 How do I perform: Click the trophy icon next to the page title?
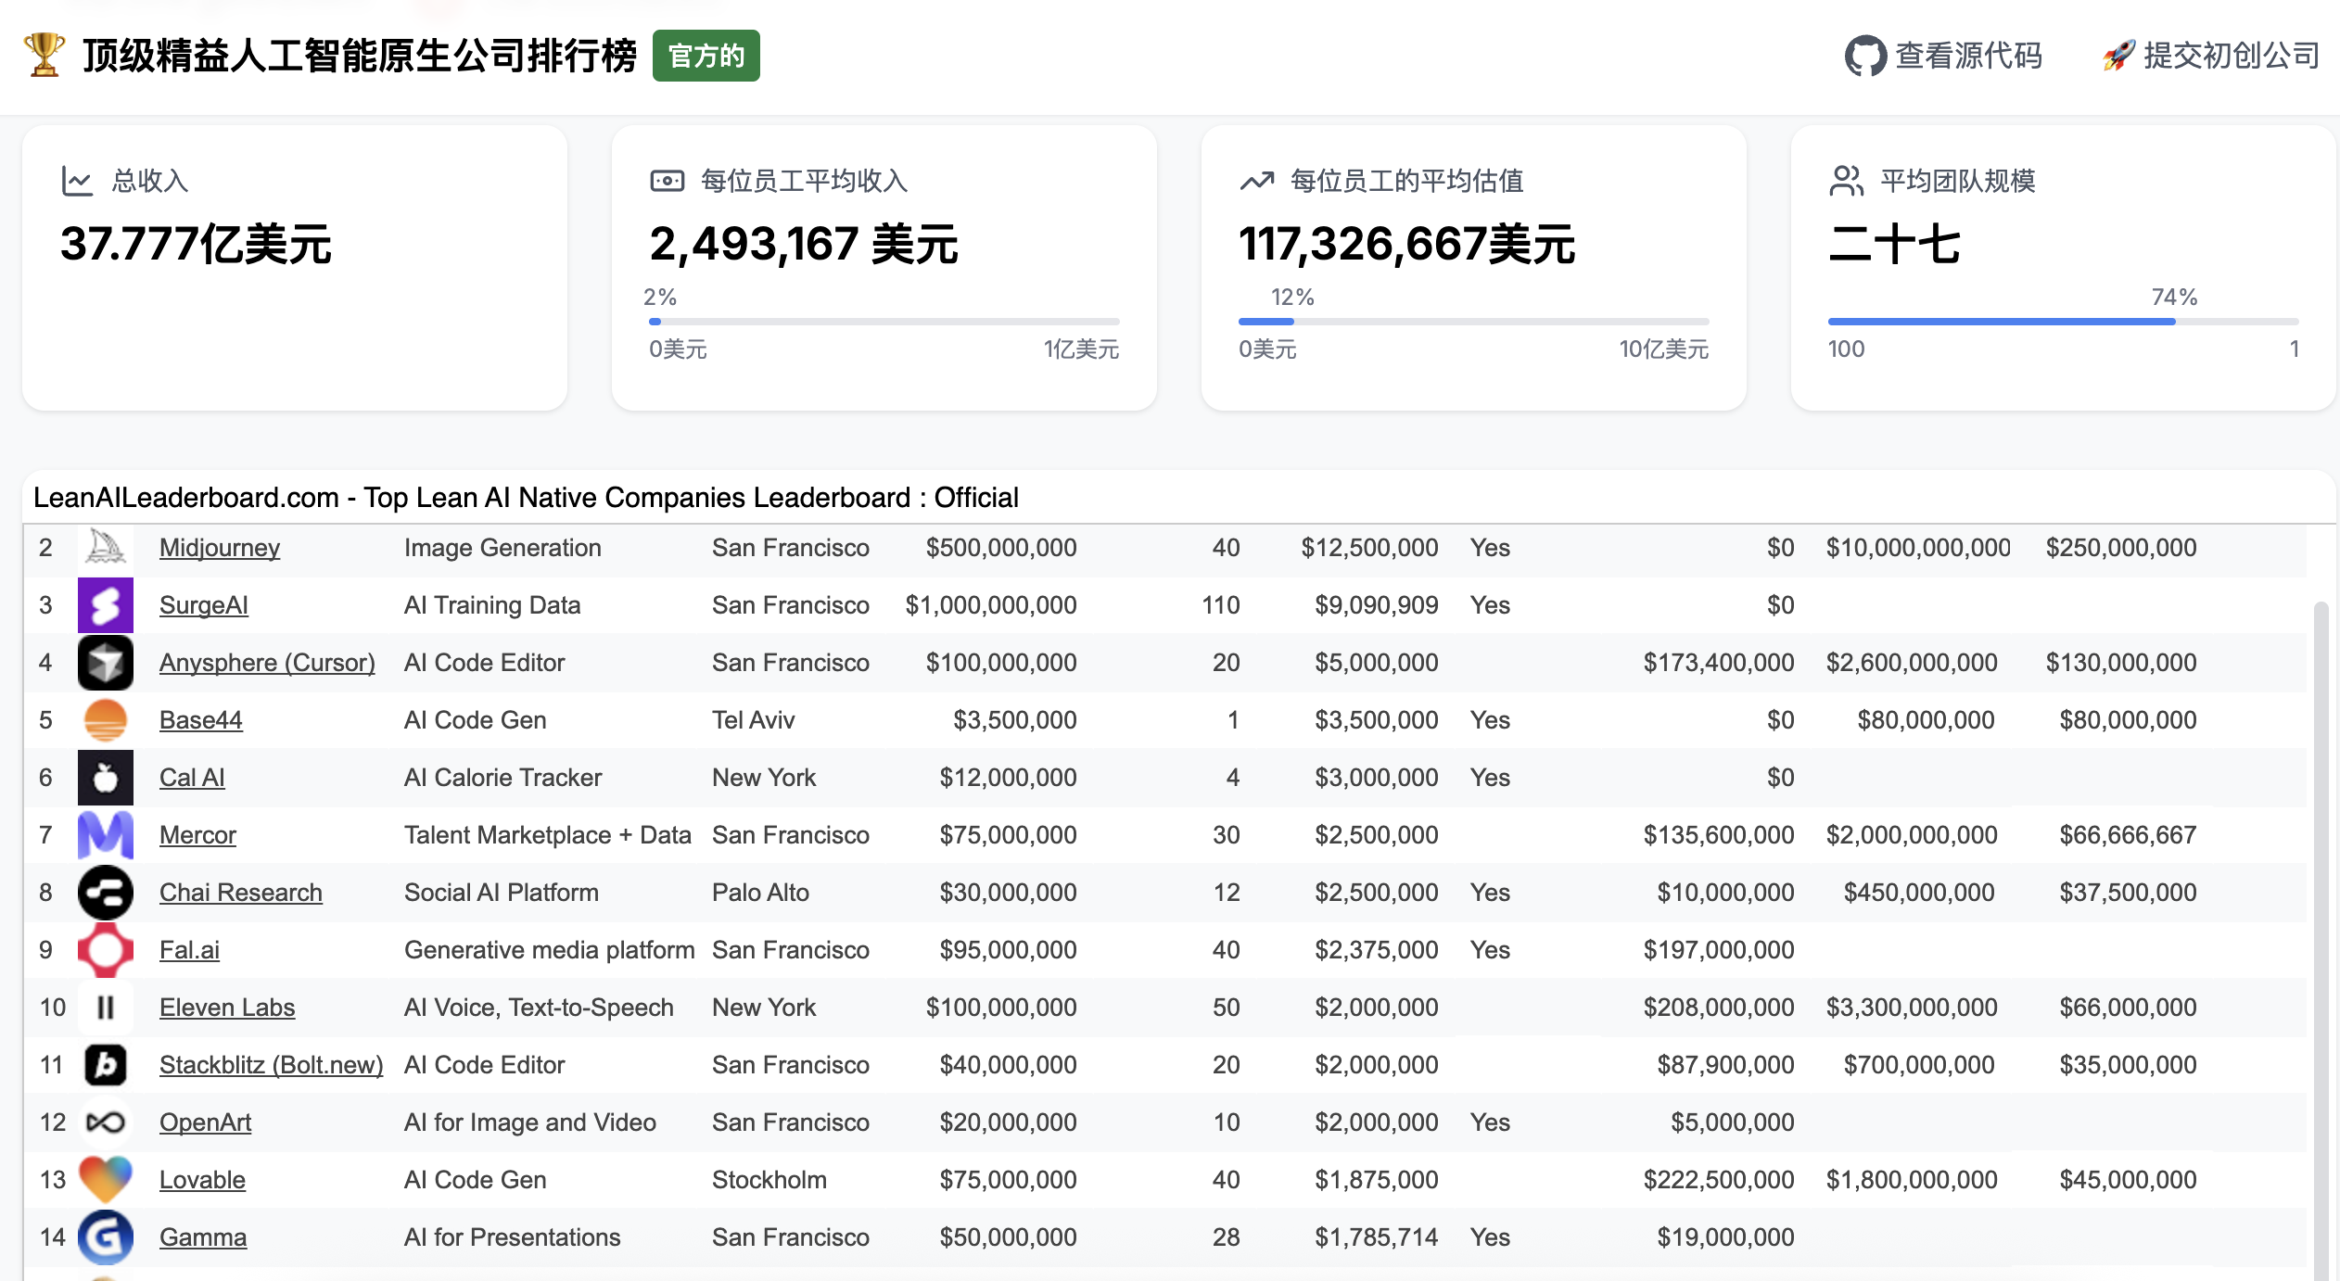44,56
